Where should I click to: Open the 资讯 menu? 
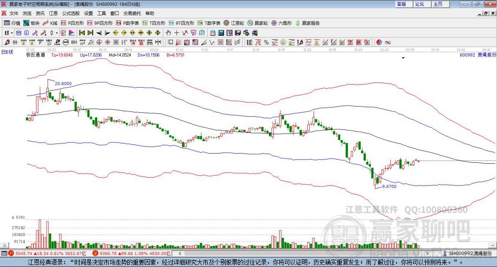click(40, 13)
